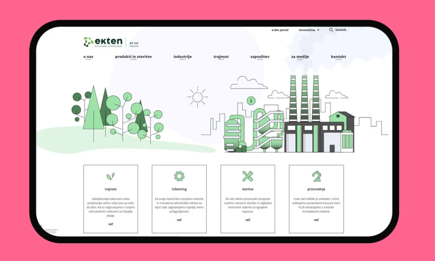Image resolution: width=435 pixels, height=261 pixels.
Task: Open the 'trajnost' navigation menu item
Action: click(x=221, y=57)
